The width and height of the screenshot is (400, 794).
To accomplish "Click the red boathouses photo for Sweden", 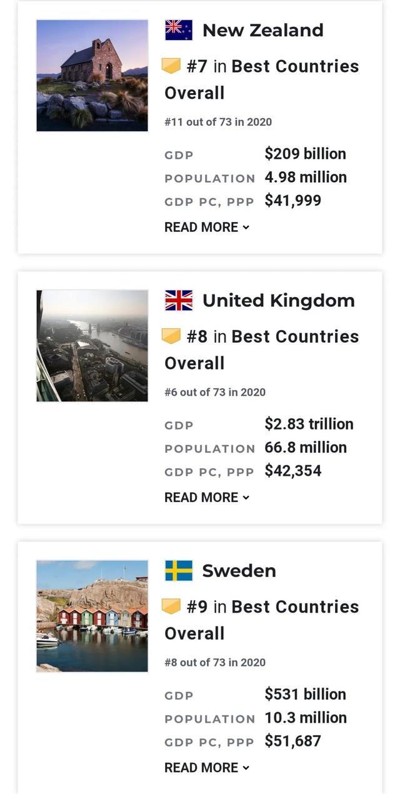I will click(x=92, y=616).
